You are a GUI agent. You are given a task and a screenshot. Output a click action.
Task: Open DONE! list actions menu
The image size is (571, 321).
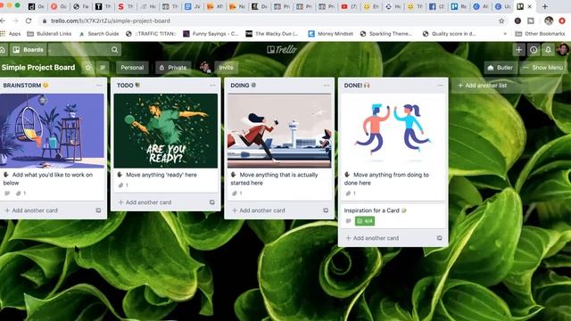click(440, 86)
